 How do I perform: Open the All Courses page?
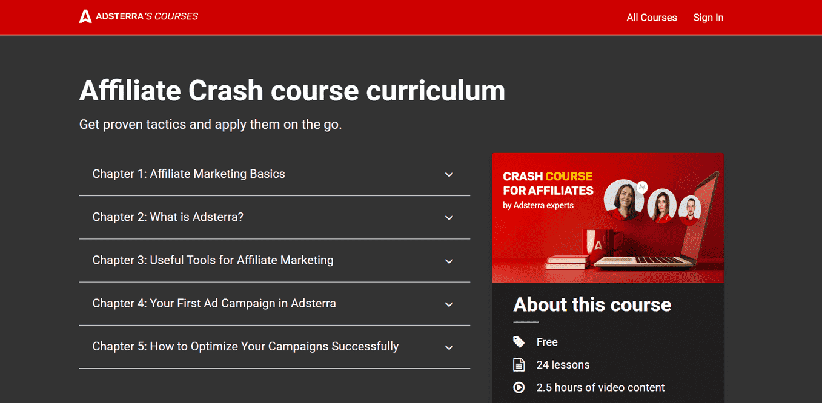coord(652,18)
